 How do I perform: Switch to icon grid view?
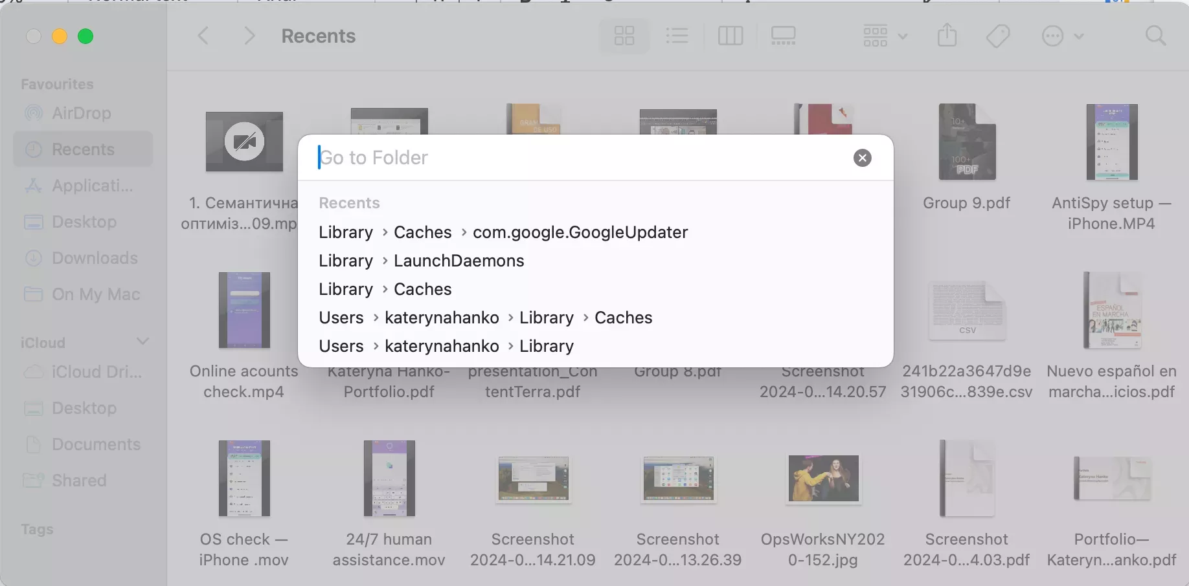[x=624, y=36]
